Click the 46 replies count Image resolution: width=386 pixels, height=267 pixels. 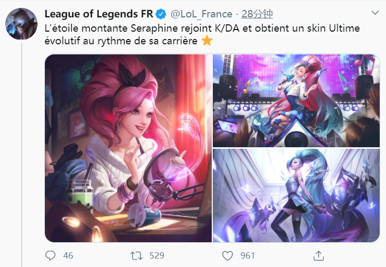[x=68, y=256]
